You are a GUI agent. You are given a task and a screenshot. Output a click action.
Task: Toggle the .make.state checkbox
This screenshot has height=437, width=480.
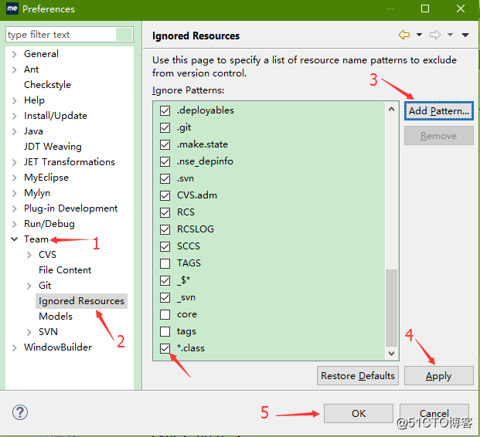point(165,144)
